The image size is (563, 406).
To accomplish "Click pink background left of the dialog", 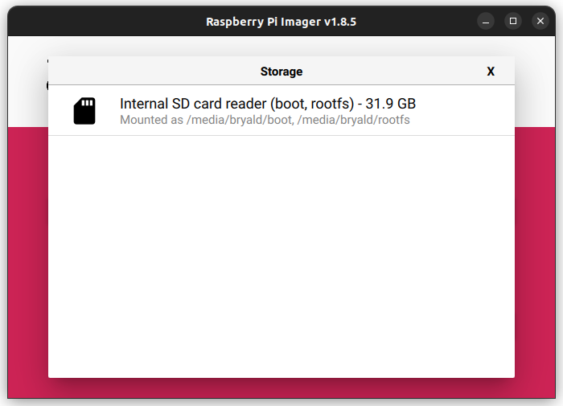I will [x=28, y=252].
